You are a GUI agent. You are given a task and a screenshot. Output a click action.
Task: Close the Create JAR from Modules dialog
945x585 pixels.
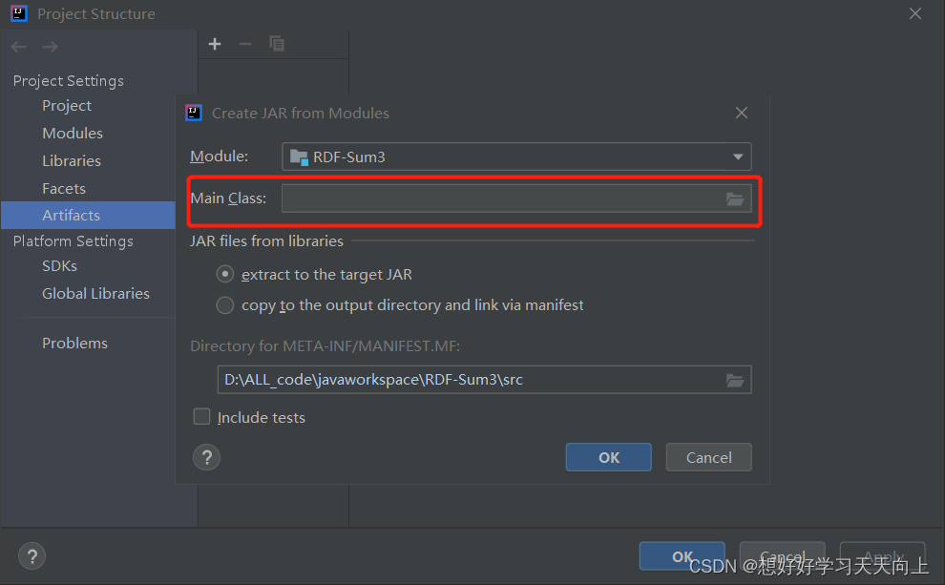742,113
